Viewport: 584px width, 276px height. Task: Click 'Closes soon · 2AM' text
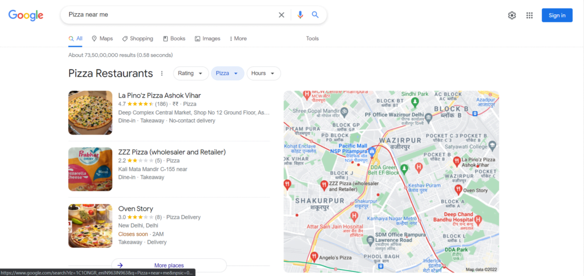(x=141, y=234)
